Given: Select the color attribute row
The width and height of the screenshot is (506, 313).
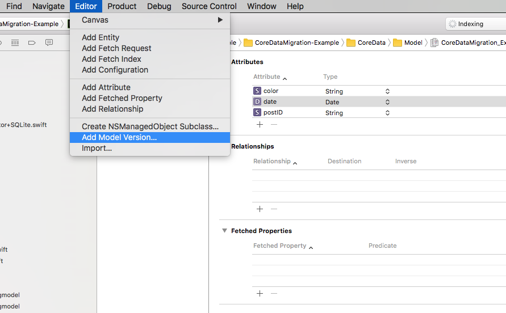Looking at the screenshot, I should coord(379,91).
